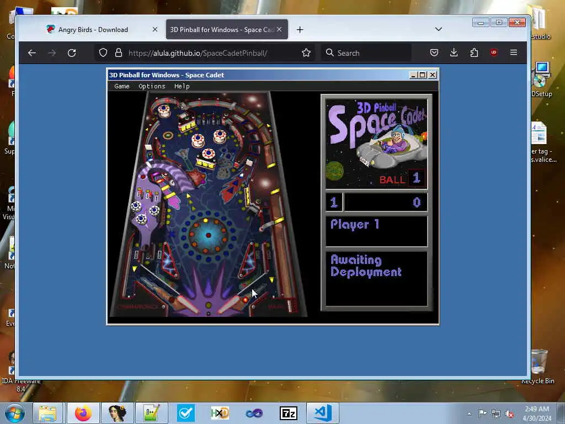This screenshot has height=424, width=565.
Task: Click into the Firefox Search field
Action: tap(366, 53)
